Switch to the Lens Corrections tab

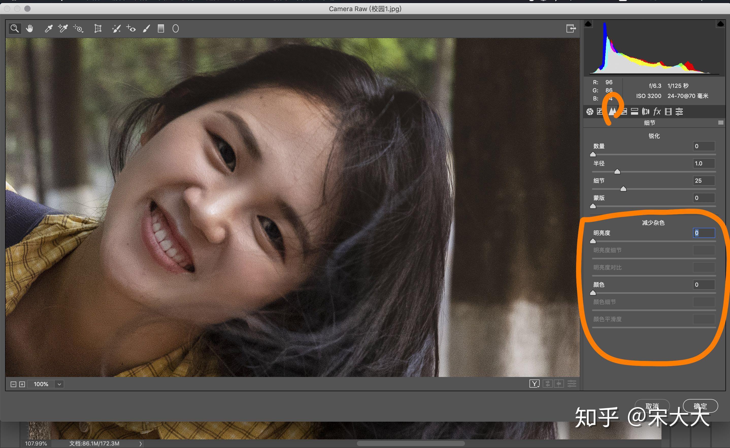click(645, 111)
